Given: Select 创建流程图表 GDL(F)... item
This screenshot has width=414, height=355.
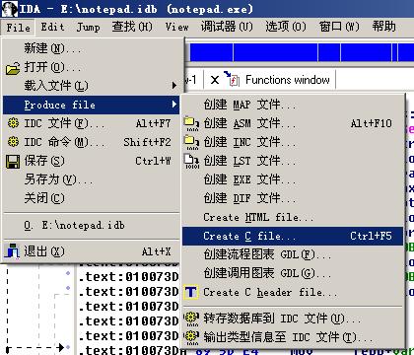Looking at the screenshot, I should click(x=293, y=254).
